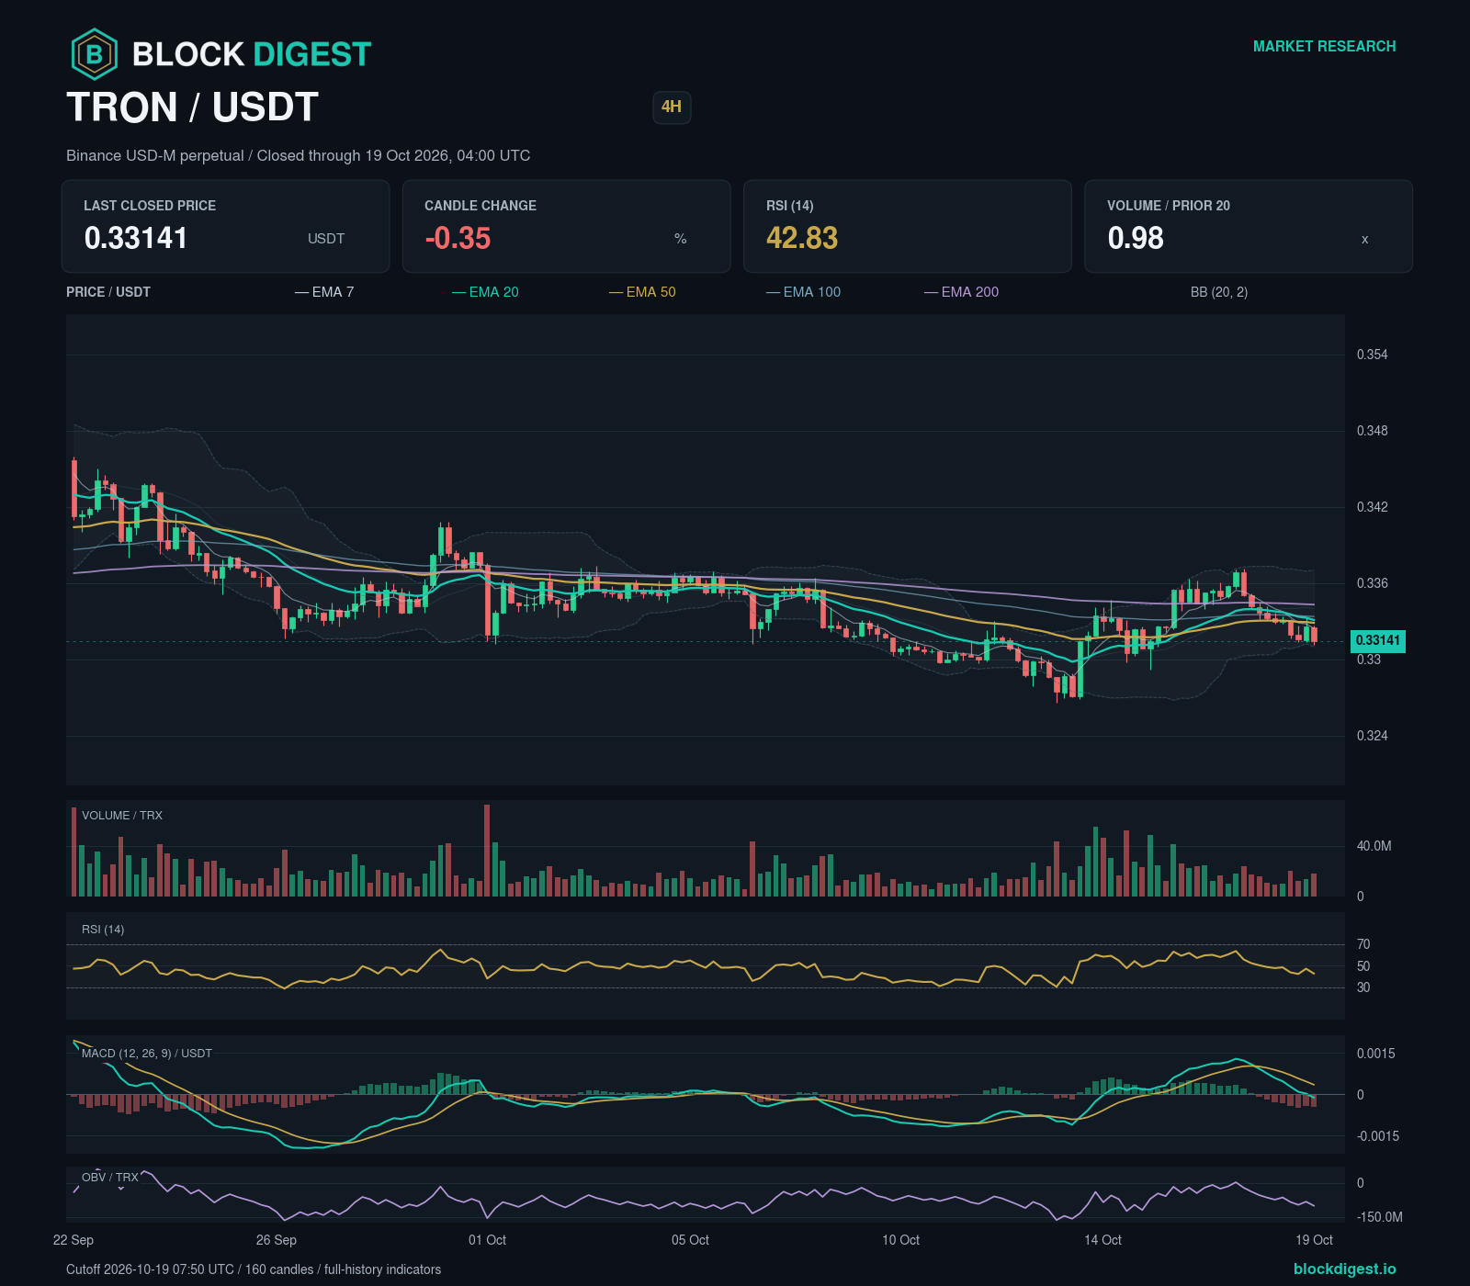
Task: Toggle the EMA 50 legend entry
Action: coord(642,292)
